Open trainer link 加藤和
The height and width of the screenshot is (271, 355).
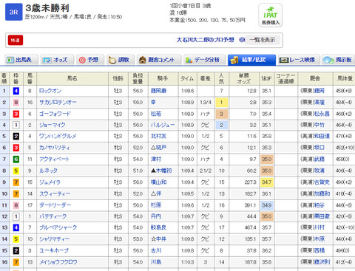[x=322, y=193]
